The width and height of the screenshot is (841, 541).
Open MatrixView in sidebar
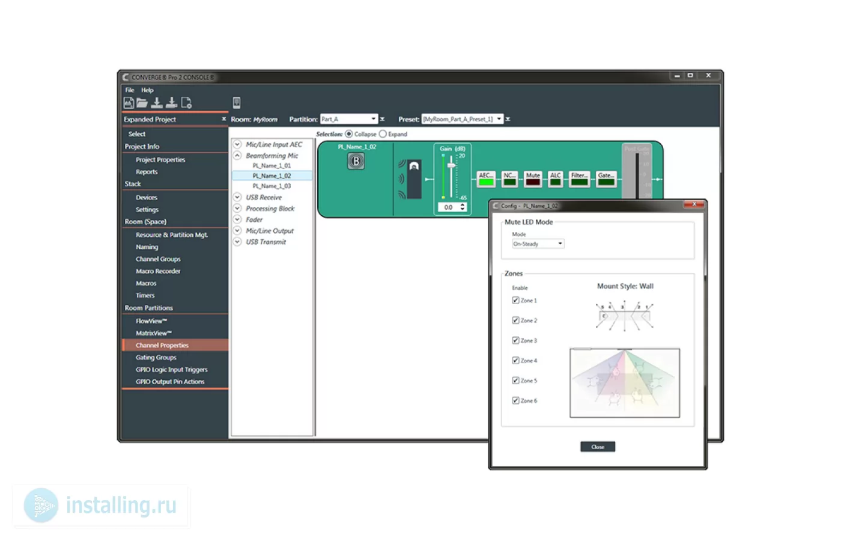(154, 333)
